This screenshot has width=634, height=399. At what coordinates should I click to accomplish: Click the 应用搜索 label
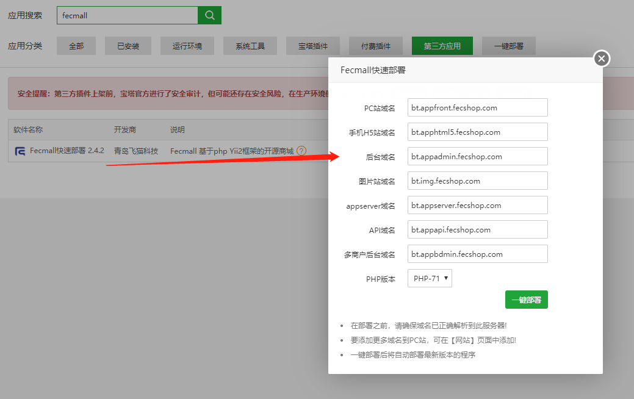coord(25,15)
